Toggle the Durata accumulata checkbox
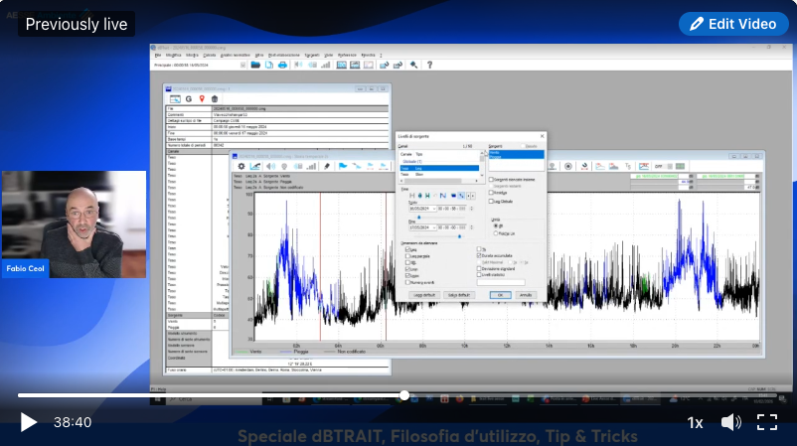This screenshot has height=446, width=797. pos(479,255)
